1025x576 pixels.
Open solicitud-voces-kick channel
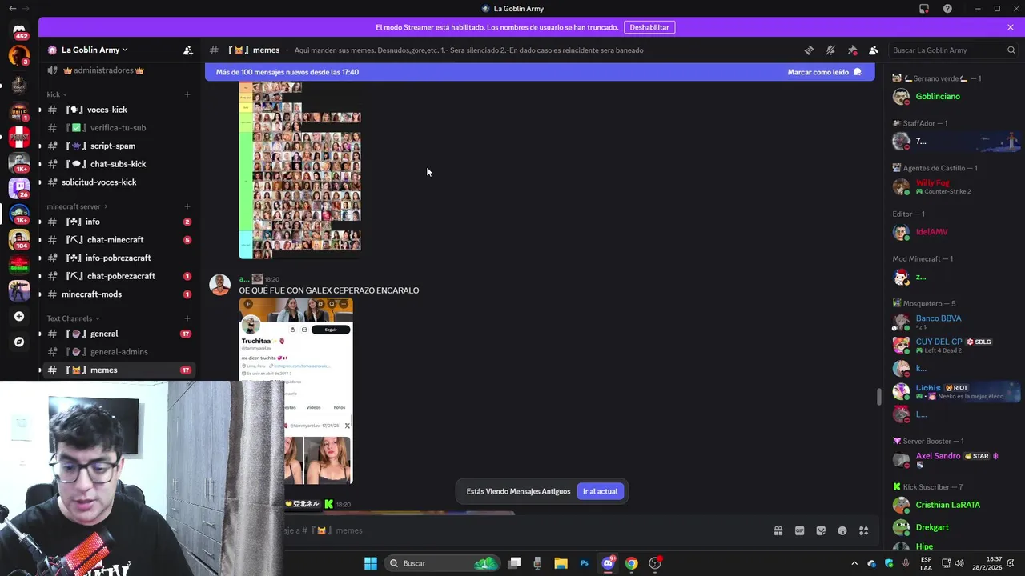(118, 182)
